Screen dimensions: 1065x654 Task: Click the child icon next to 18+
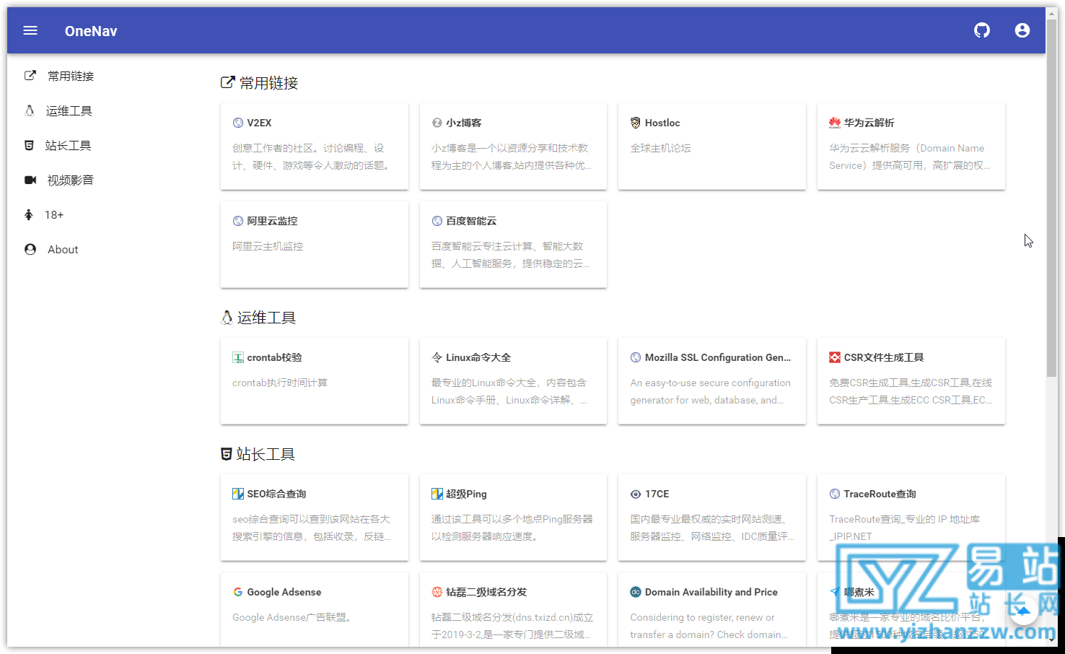pos(29,214)
